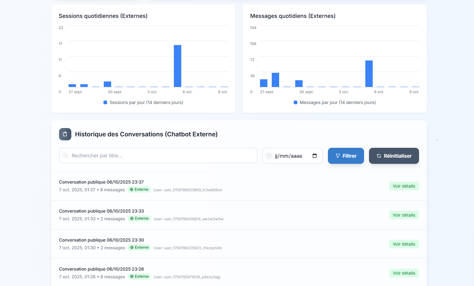
Task: Click the blue legend square in Sessions quotidiennes chart
Action: point(105,102)
